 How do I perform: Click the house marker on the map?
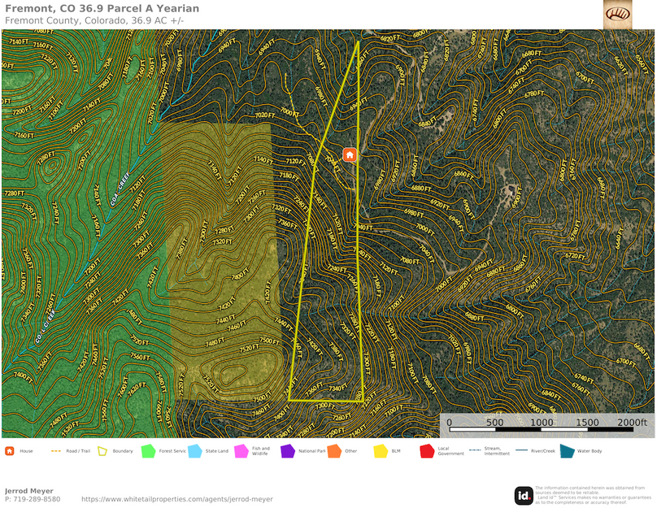pyautogui.click(x=348, y=154)
